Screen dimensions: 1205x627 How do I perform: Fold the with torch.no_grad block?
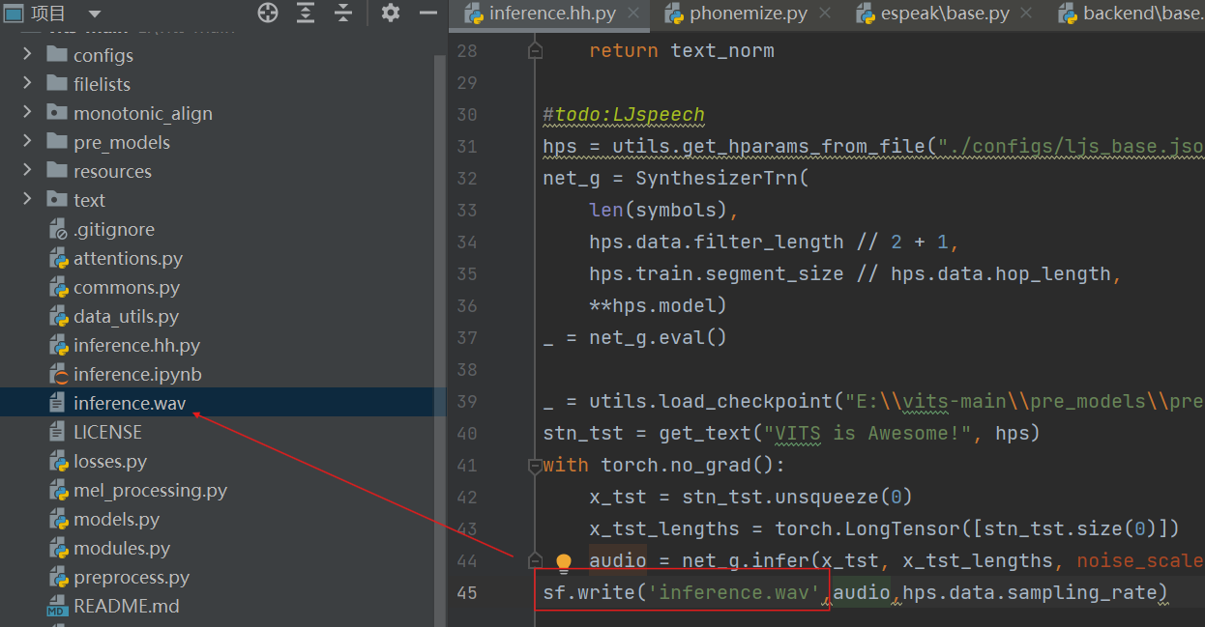coord(534,466)
